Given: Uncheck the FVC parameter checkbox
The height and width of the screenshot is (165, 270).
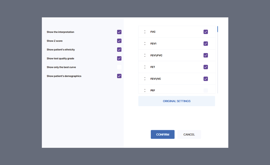Looking at the screenshot, I should (206, 32).
